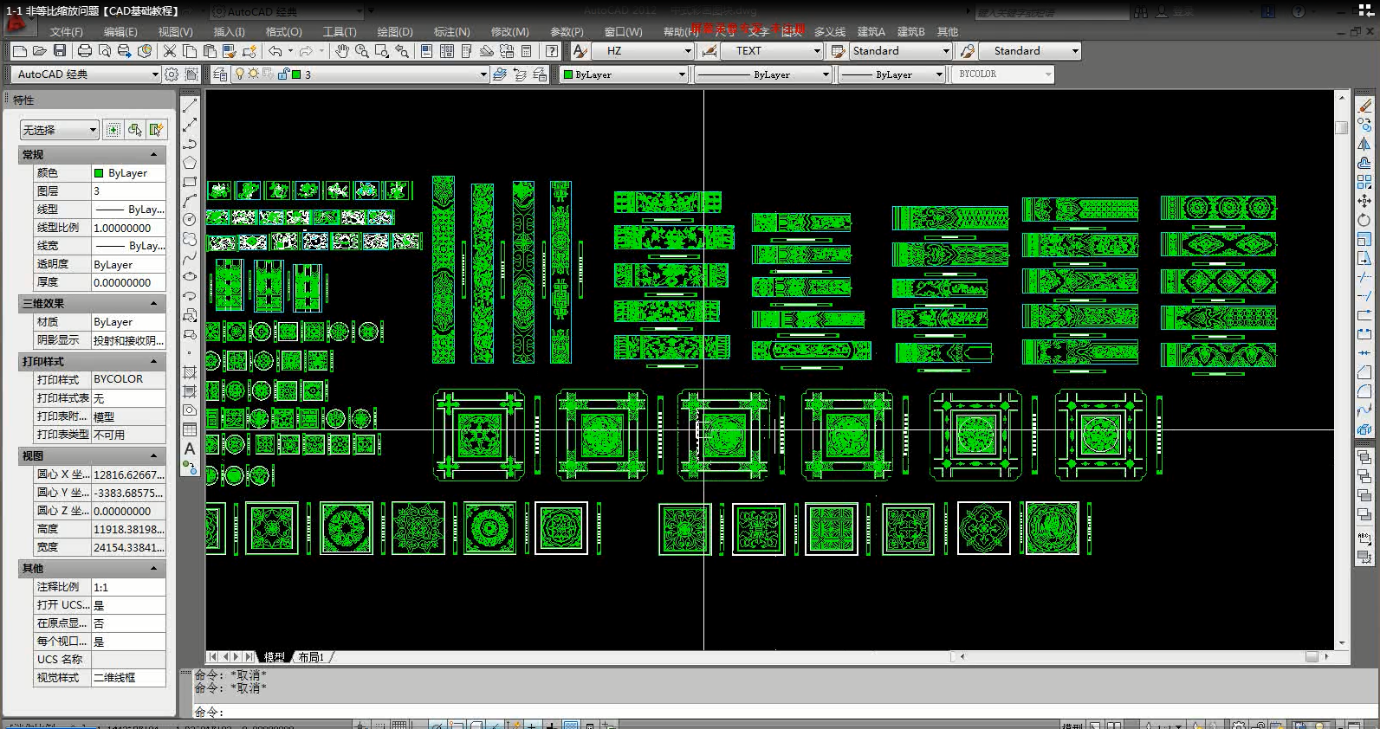Toggle PICKADD button in properties panel
This screenshot has height=729, width=1380.
coord(113,130)
